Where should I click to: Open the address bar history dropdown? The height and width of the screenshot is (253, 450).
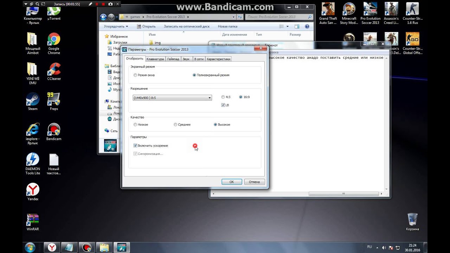[x=234, y=17]
